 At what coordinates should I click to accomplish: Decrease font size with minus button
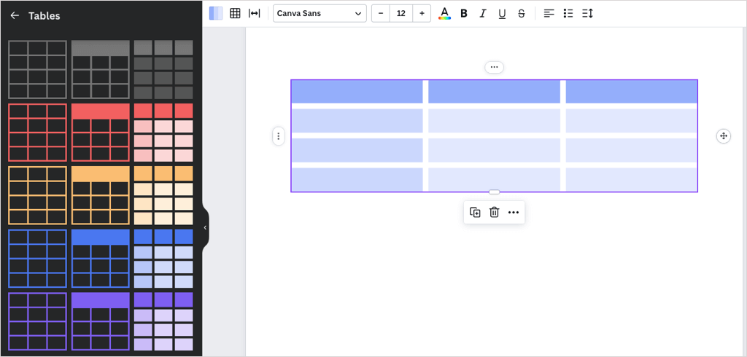coord(381,13)
